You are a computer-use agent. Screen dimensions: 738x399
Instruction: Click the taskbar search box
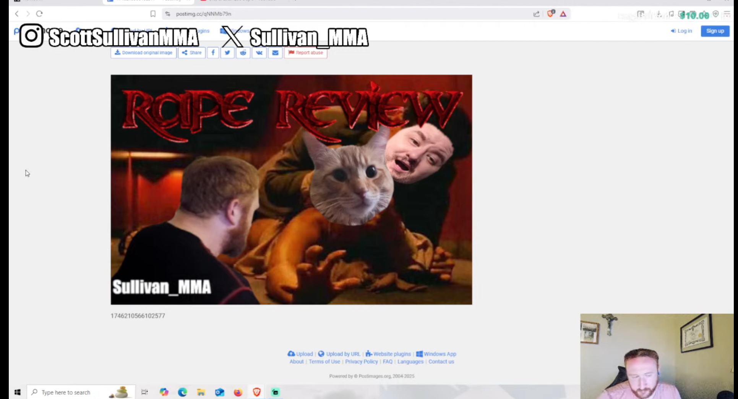pyautogui.click(x=81, y=392)
